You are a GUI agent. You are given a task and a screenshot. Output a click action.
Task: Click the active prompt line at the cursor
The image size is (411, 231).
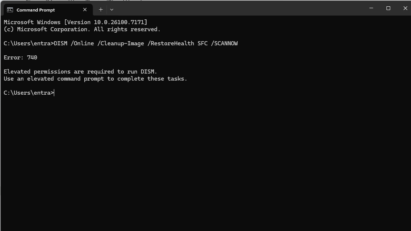(x=54, y=93)
